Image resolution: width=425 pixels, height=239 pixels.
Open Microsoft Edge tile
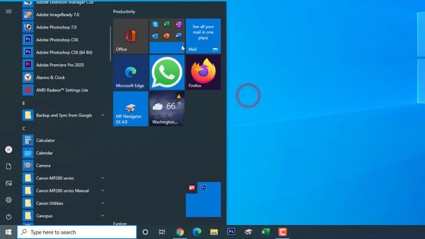131,72
